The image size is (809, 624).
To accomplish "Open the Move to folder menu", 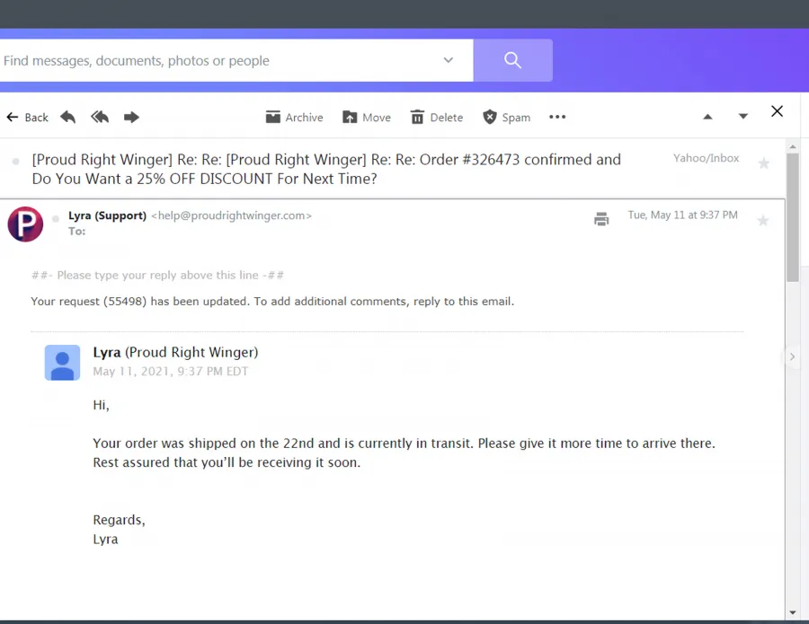I will tap(367, 118).
